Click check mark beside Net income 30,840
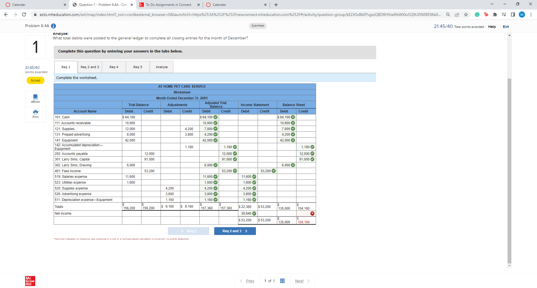 coord(254,213)
